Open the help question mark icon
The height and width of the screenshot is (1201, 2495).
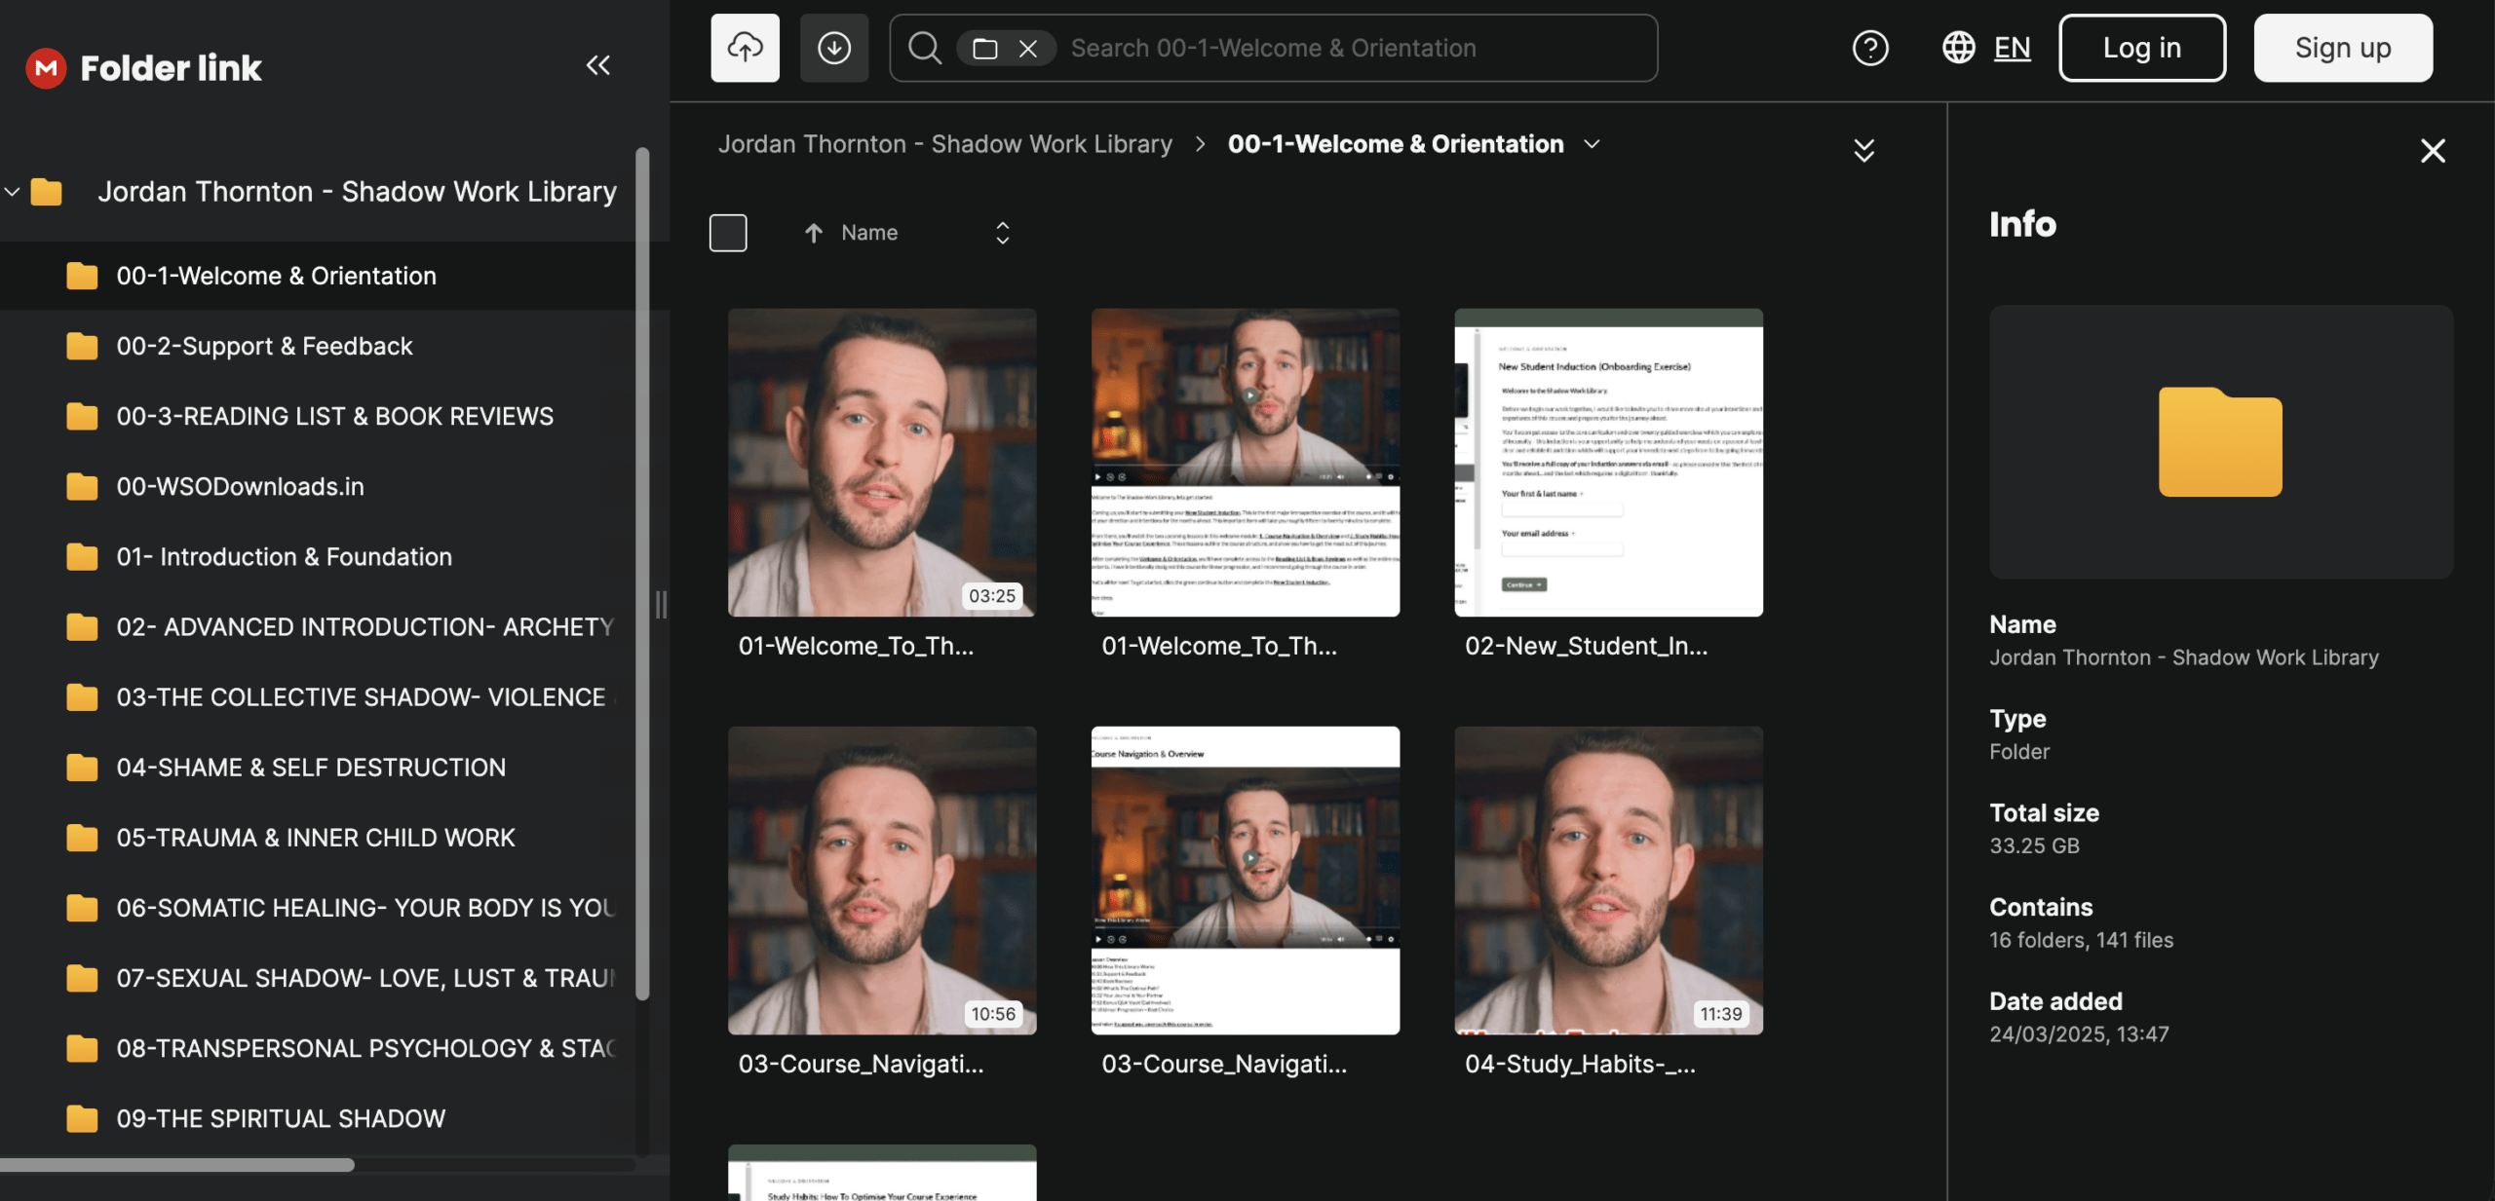point(1869,48)
